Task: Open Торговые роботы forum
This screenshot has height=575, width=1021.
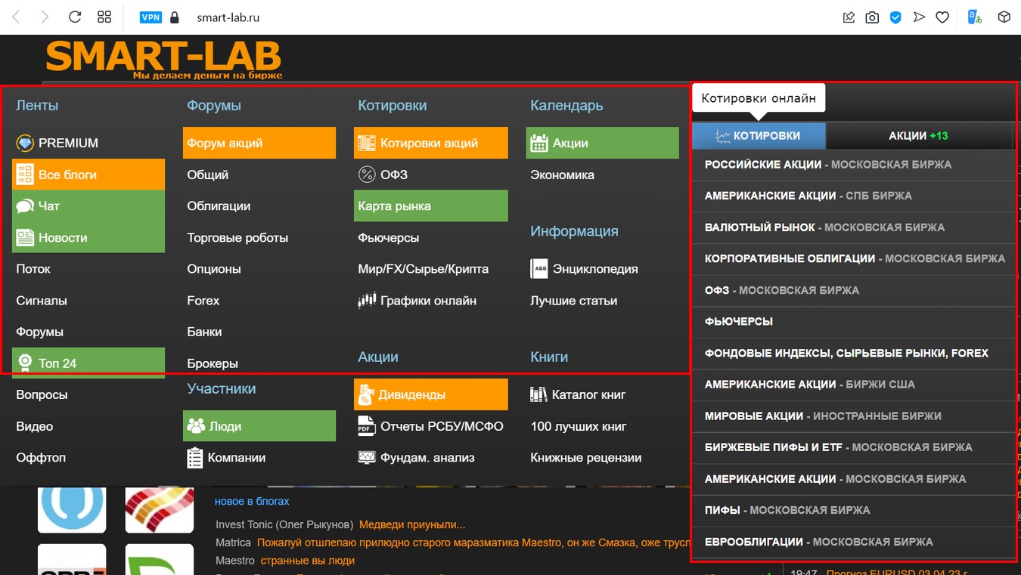Action: tap(237, 237)
